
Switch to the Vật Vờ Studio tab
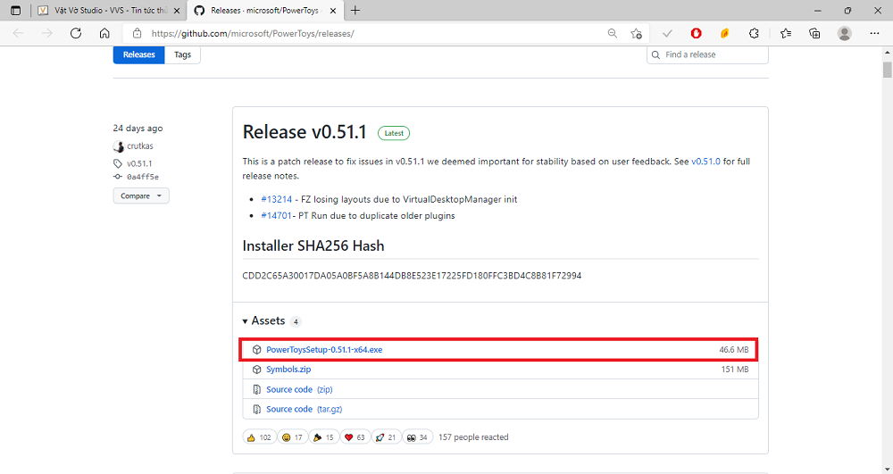pyautogui.click(x=109, y=10)
